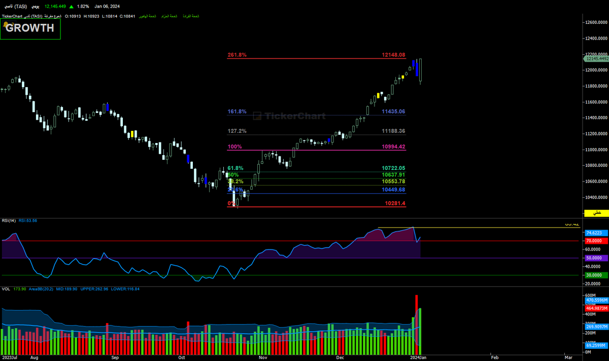
Task: Click the yellow خطي scale button
Action: 597,213
